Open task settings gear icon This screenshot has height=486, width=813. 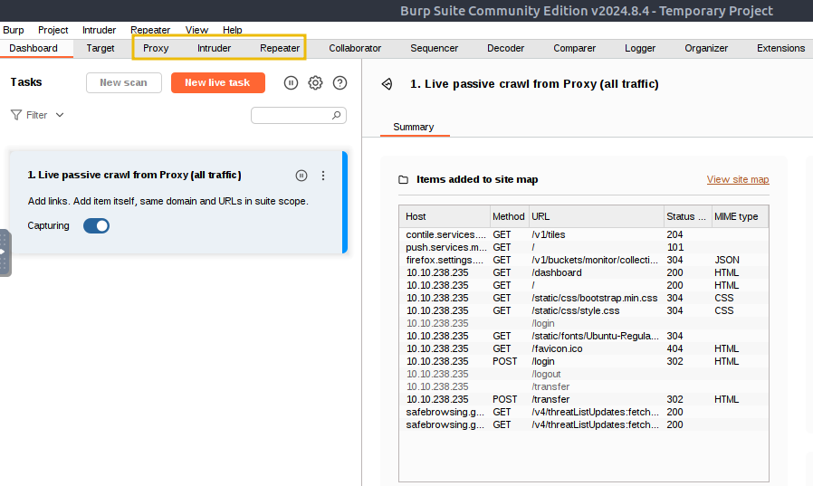click(315, 83)
